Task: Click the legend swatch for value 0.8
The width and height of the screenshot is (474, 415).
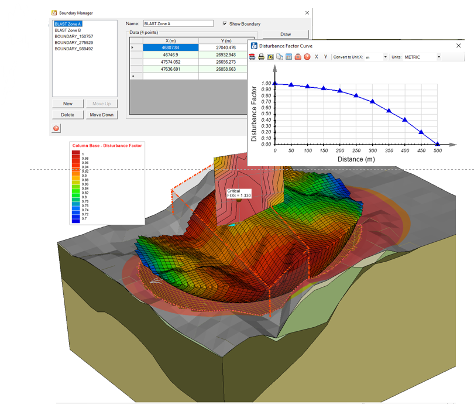Action: [x=75, y=196]
